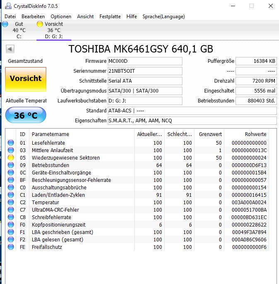Click the Laufwerksbuchstaben field D: G: J:
Screen dimensions: 279x284
pyautogui.click(x=145, y=101)
